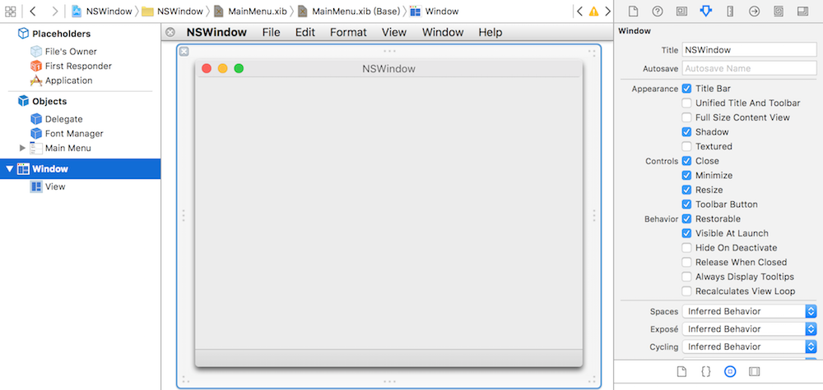This screenshot has width=823, height=390.
Task: Select First Responder placeholder
Action: (x=71, y=66)
